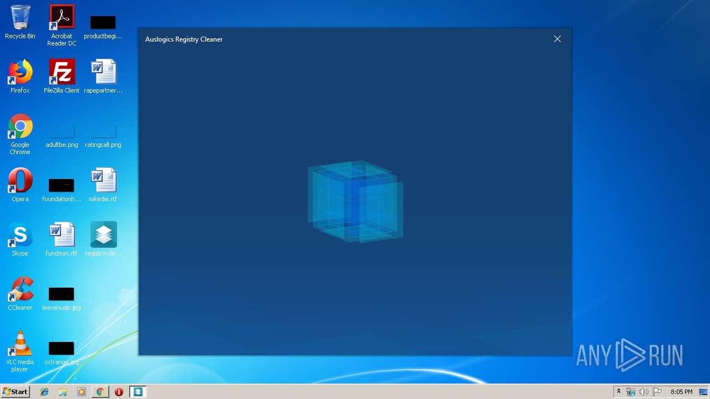710x399 pixels.
Task: Open the network tray icon
Action: click(x=631, y=392)
